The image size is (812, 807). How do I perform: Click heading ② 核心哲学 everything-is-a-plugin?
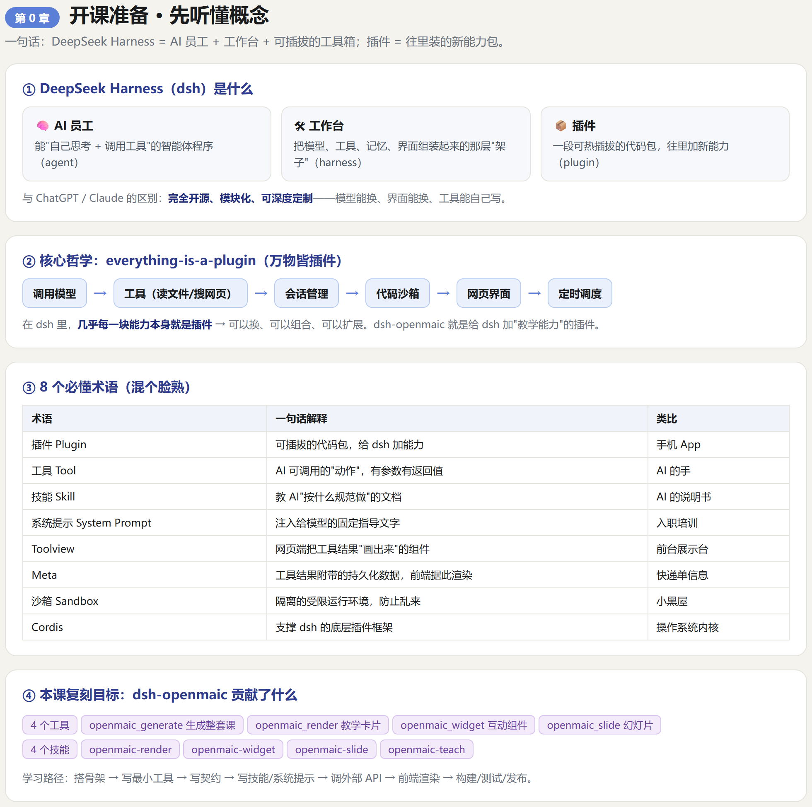(182, 261)
